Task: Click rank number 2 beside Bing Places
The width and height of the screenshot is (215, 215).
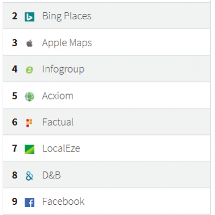Action: click(15, 16)
